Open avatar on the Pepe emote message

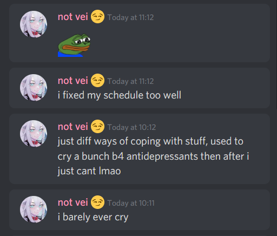pyautogui.click(x=34, y=24)
